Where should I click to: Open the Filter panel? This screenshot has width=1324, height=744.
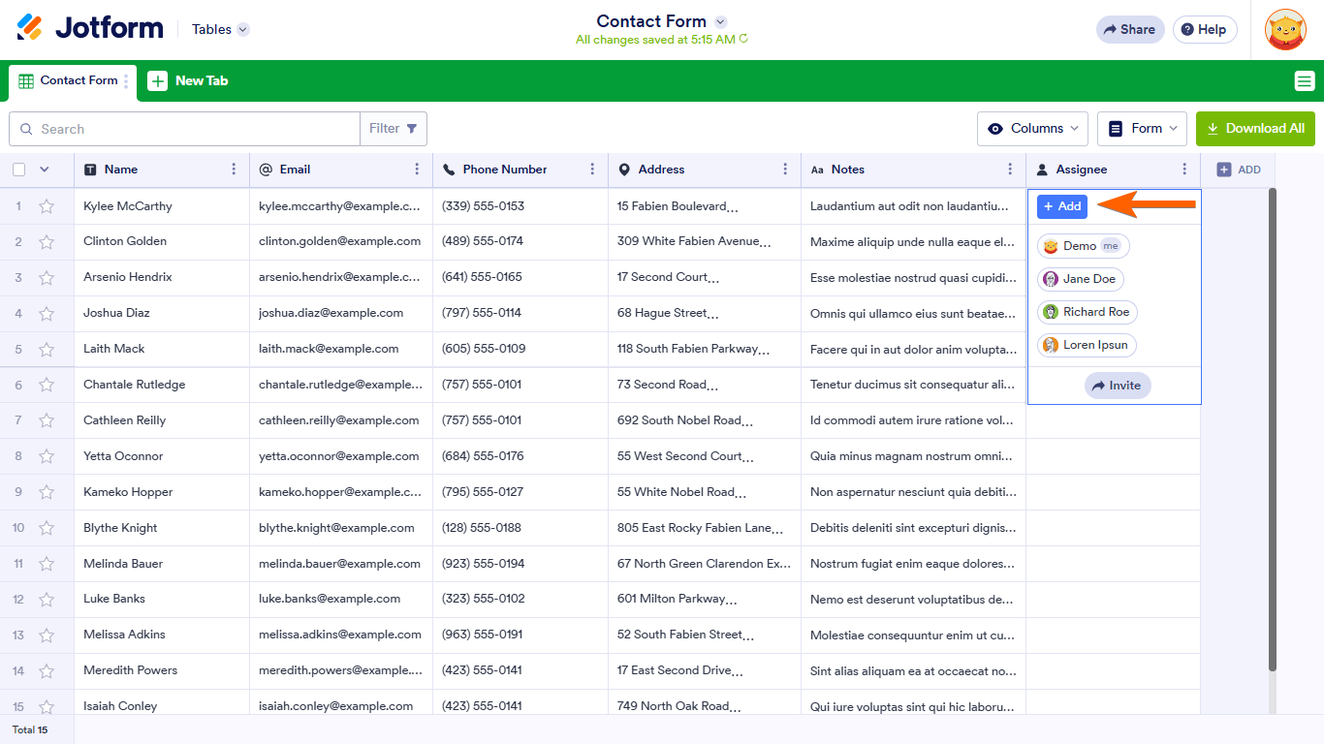(x=394, y=129)
